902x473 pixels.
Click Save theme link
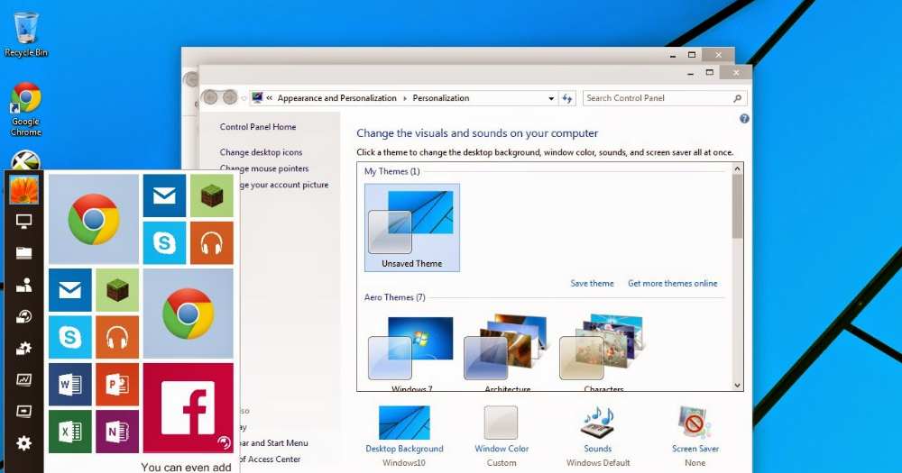coord(592,283)
